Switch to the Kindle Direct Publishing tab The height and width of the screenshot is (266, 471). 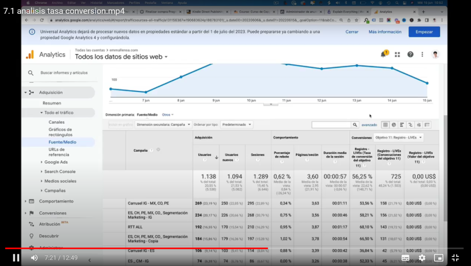[x=207, y=11]
